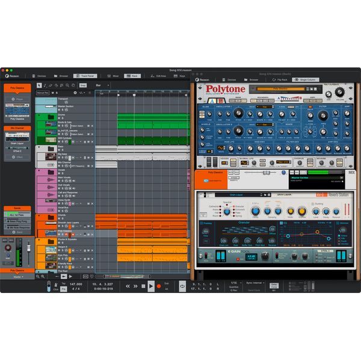
Task: Click the tempo value 147.000
Action: [76, 284]
